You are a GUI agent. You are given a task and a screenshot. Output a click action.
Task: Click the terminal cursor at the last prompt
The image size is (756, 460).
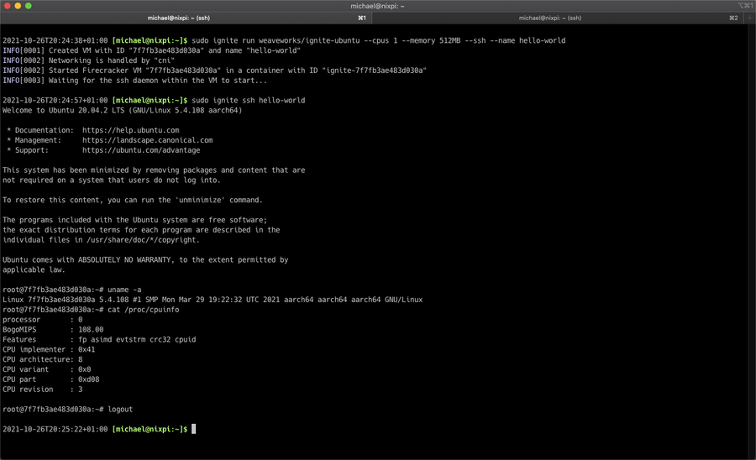[194, 429]
